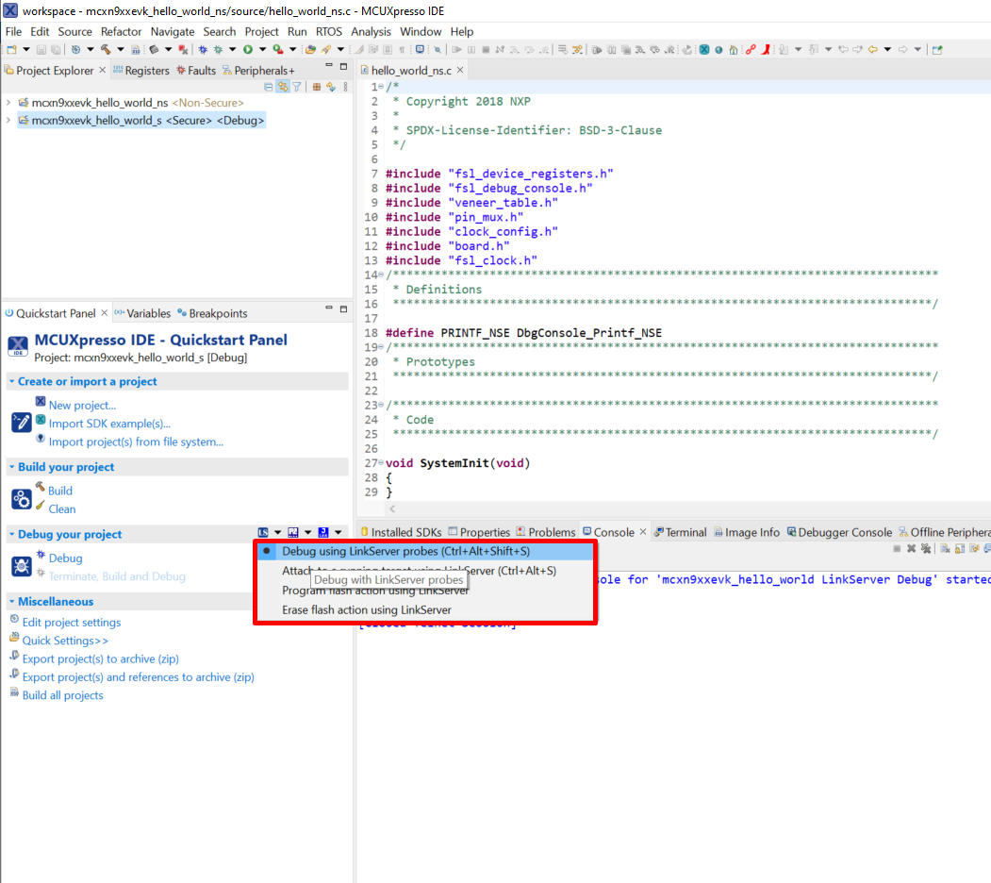Click Import SDK example(s) link
The image size is (991, 883).
pyautogui.click(x=109, y=424)
